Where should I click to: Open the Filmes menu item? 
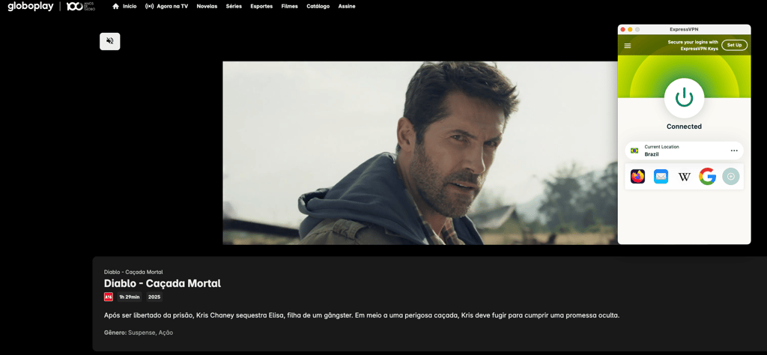(x=290, y=6)
